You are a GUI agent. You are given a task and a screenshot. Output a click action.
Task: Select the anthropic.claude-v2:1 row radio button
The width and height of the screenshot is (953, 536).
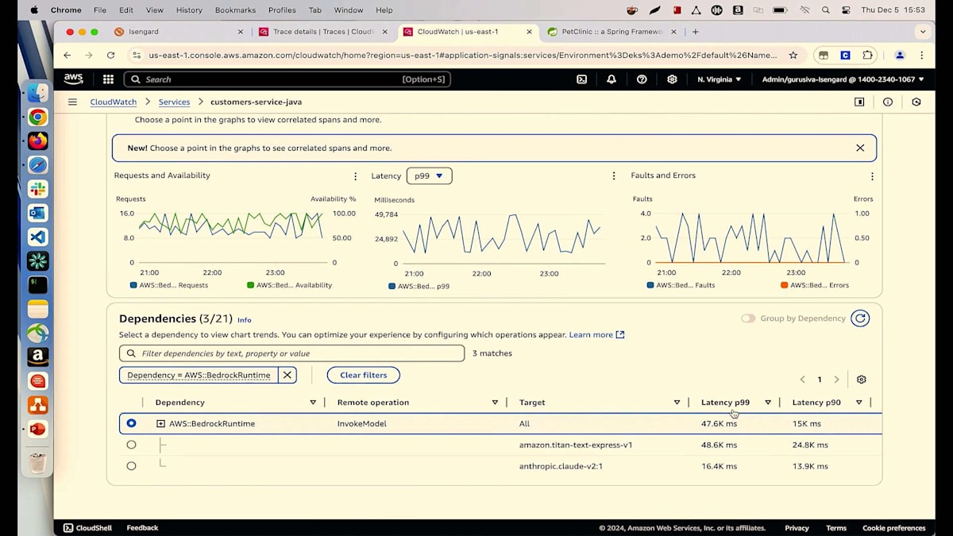(x=131, y=466)
